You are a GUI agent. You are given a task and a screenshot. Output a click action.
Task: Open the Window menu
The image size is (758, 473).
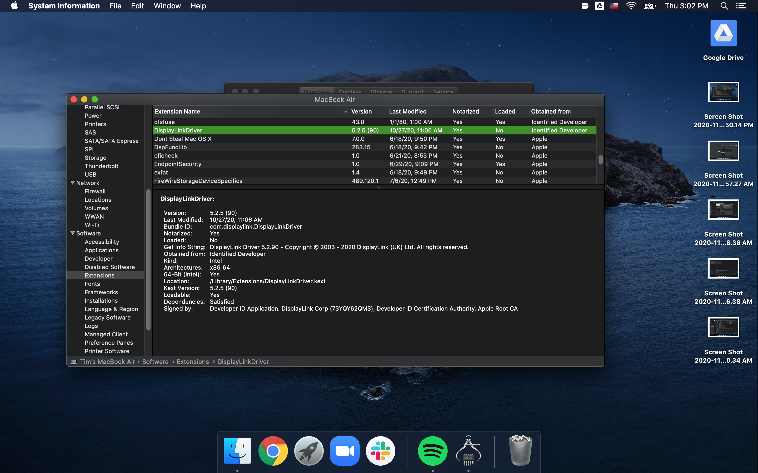(167, 6)
